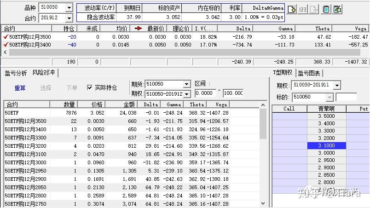Click the horizontal scrollbar of positions table
The width and height of the screenshot is (370, 208).
tap(185, 52)
